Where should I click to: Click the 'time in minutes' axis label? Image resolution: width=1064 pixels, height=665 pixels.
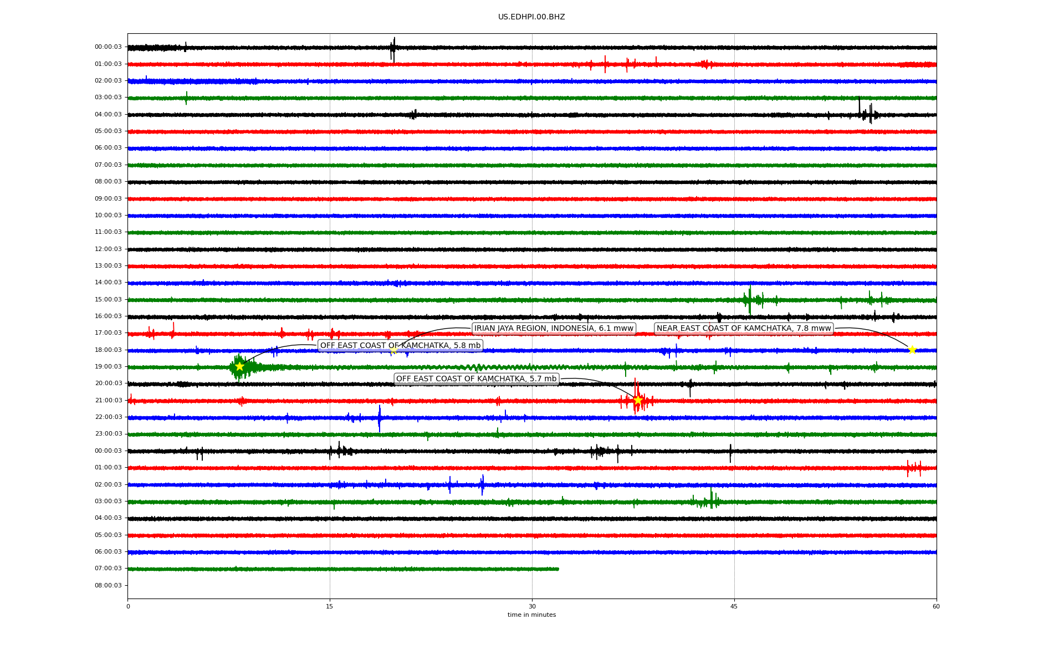point(531,615)
